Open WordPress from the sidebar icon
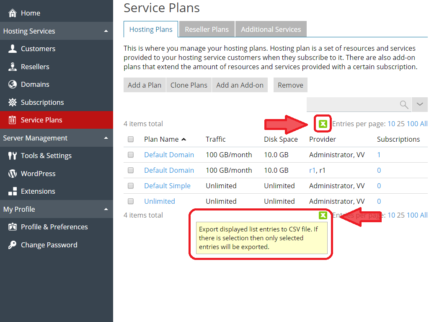429x322 pixels. [x=13, y=174]
